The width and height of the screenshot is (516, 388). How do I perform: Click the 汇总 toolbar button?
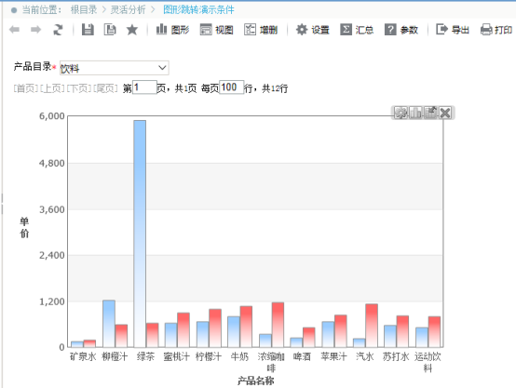click(x=357, y=30)
